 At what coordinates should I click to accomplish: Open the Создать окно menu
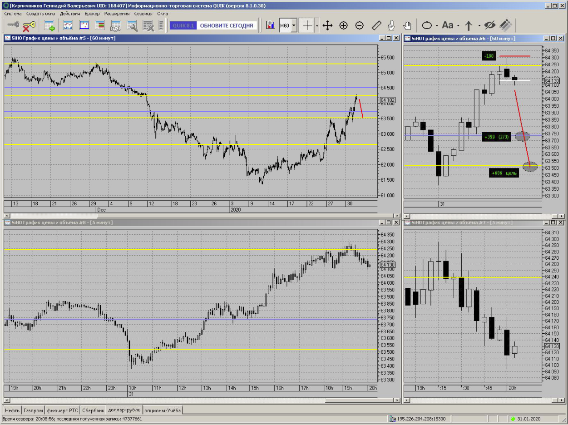pyautogui.click(x=41, y=13)
